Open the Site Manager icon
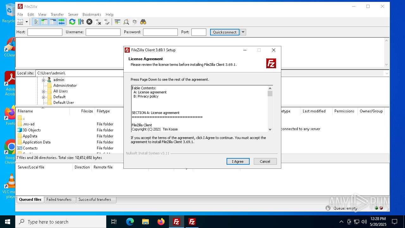Screen dimensions: 405x228 [x=20, y=22]
